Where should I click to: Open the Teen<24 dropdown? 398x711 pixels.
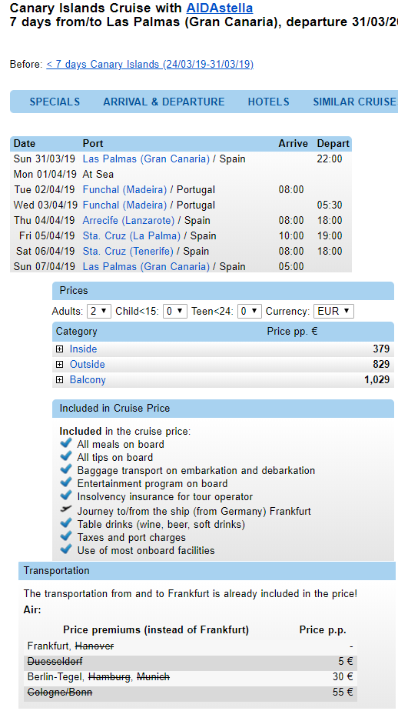pyautogui.click(x=249, y=311)
